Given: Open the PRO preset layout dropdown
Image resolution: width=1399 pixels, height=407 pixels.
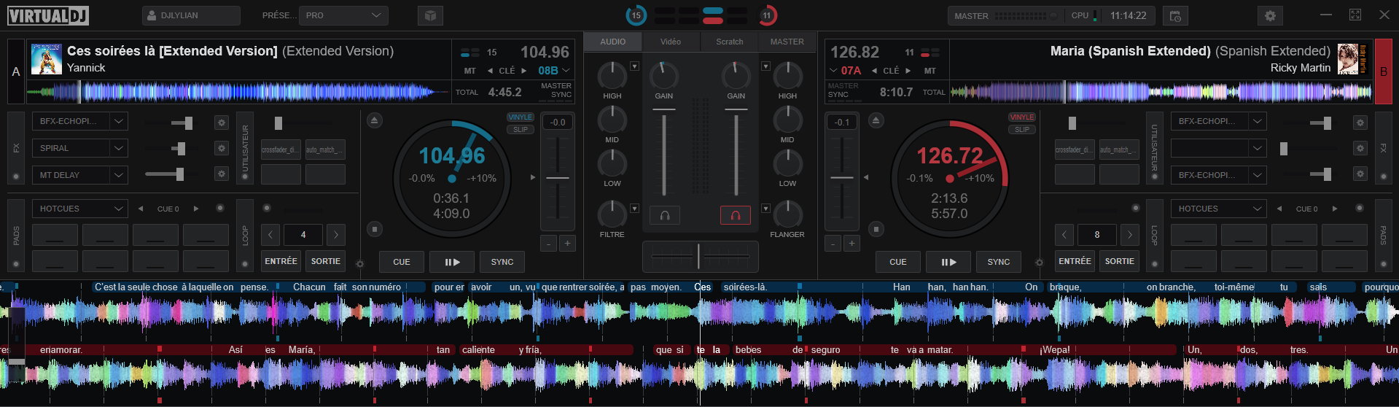Looking at the screenshot, I should (x=343, y=15).
